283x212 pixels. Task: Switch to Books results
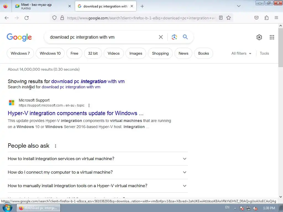tap(203, 53)
